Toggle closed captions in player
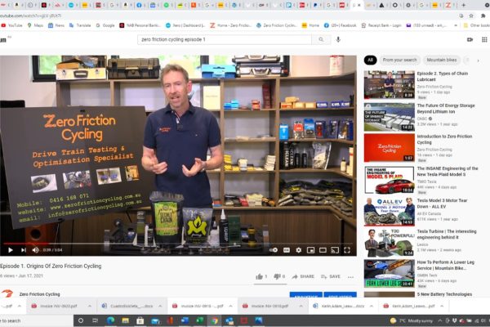Viewport: 490px width, 327px height. (287, 250)
